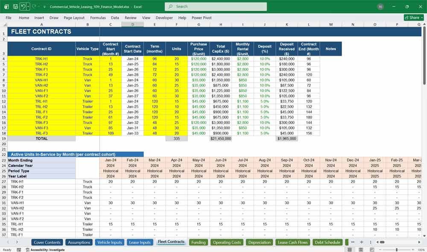The height and width of the screenshot is (252, 427).
Task: Click the Redo icon
Action: pyautogui.click(x=34, y=6)
